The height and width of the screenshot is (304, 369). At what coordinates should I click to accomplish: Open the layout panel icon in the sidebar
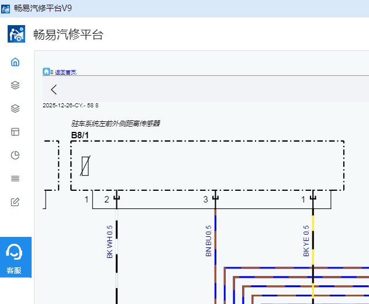tap(15, 132)
